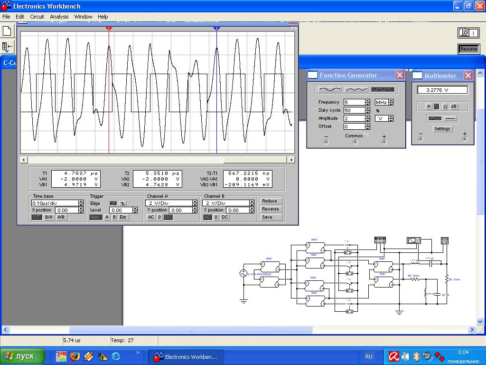Click the Save button on oscilloscope
This screenshot has width=486, height=365.
point(271,217)
